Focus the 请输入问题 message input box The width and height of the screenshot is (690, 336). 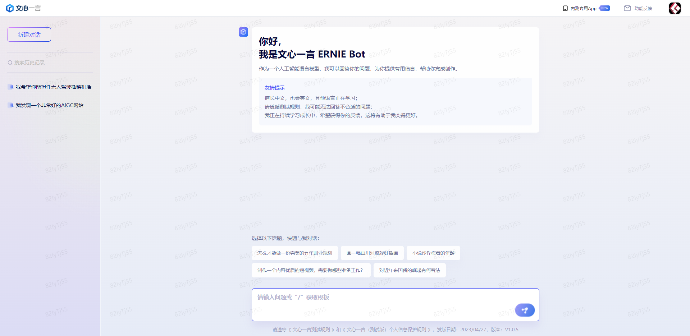pos(396,305)
